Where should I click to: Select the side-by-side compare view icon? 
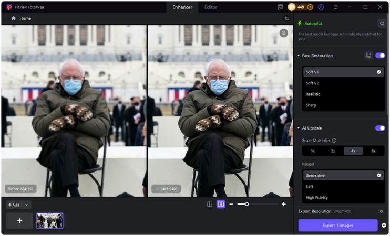coord(221,204)
